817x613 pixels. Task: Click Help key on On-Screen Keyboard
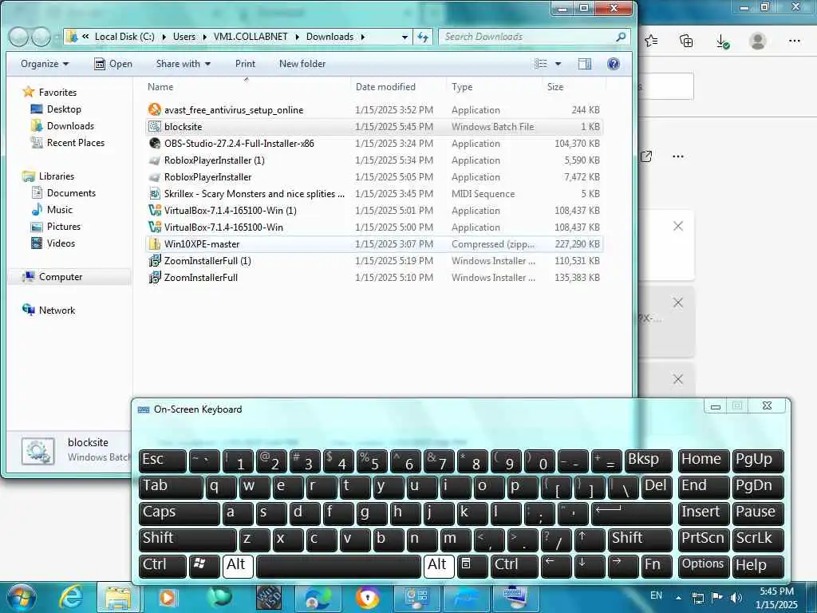point(758,565)
